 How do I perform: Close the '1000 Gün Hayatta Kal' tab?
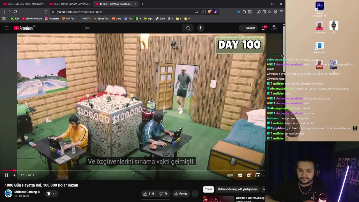tap(135, 4)
